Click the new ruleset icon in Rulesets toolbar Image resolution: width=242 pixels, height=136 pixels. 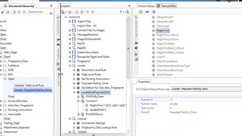click(x=63, y=12)
